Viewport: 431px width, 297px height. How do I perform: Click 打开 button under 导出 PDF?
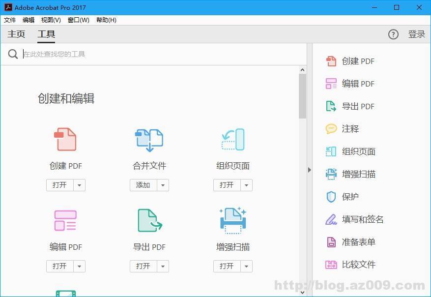143,266
